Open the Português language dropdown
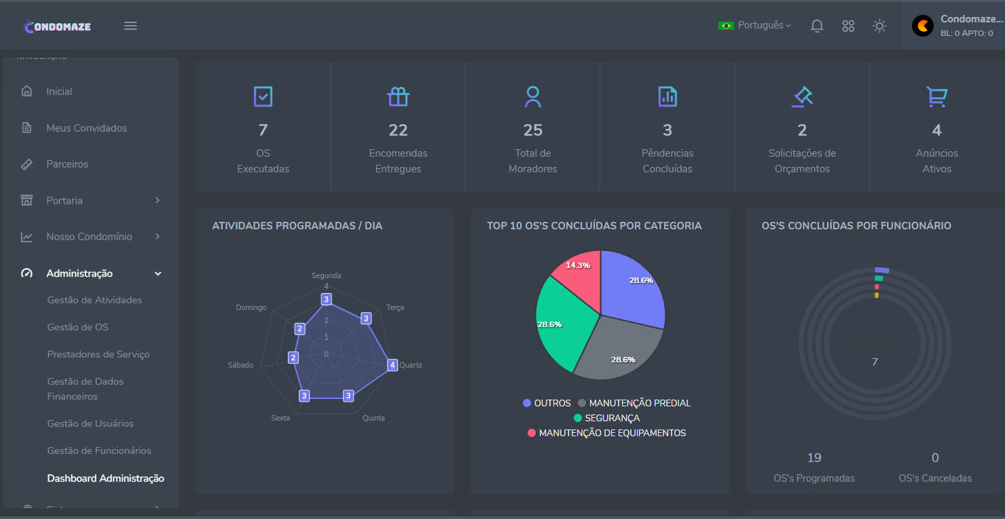This screenshot has width=1005, height=519. click(754, 25)
